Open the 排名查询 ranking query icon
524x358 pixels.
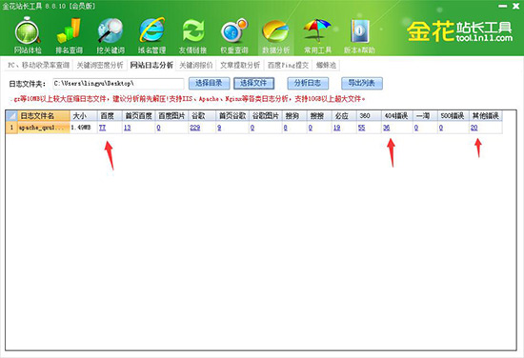[70, 36]
